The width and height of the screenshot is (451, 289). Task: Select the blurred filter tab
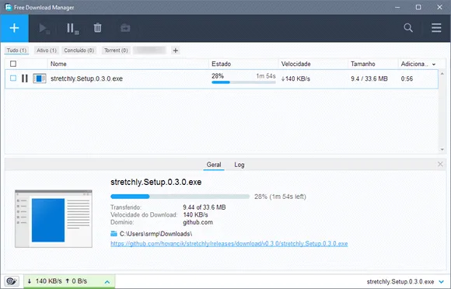(149, 50)
